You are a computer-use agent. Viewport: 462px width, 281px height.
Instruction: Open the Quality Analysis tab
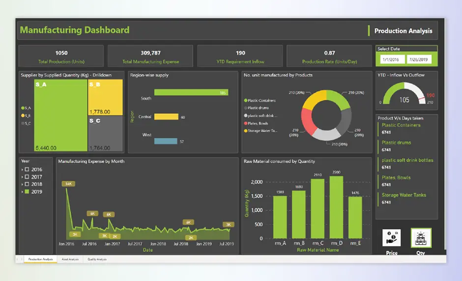pos(97,259)
